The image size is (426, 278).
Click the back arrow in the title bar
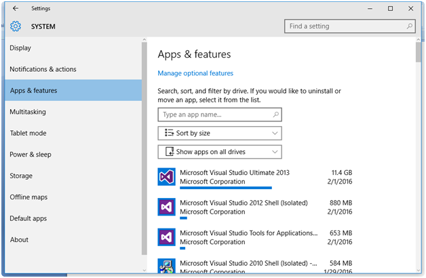(16, 9)
